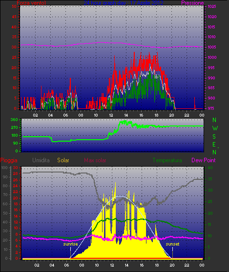Click hour 12 on the wind chart's time axis
The height and width of the screenshot is (272, 229).
[111, 115]
